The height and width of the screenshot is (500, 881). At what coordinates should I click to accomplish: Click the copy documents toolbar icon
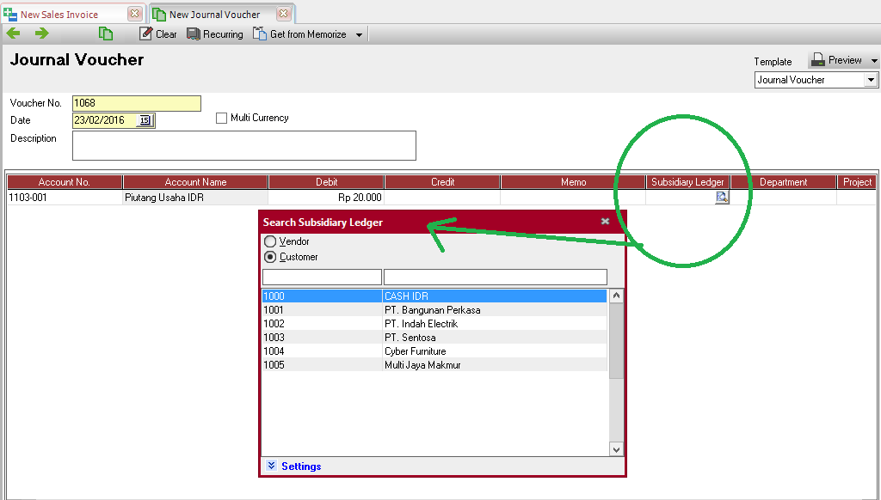coord(106,34)
